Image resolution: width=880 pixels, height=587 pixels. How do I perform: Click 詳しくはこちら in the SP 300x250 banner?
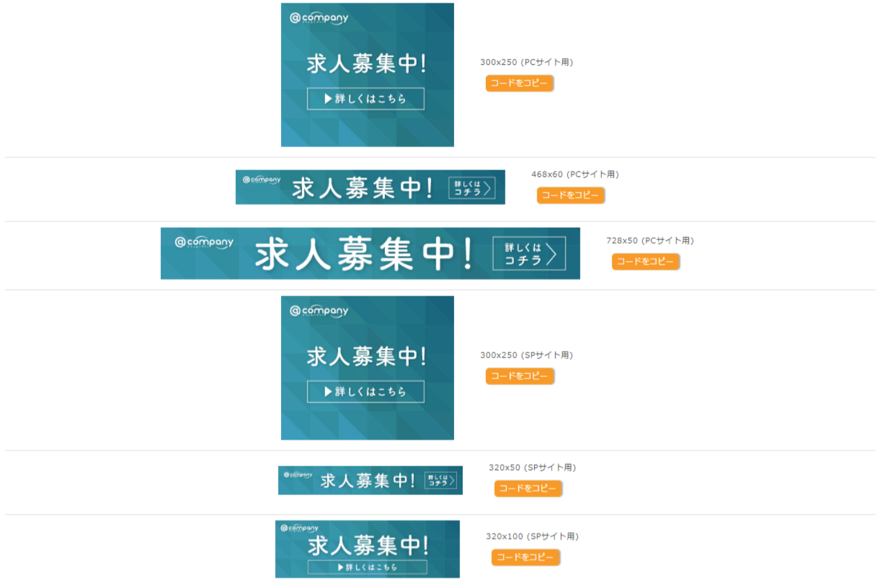click(365, 392)
